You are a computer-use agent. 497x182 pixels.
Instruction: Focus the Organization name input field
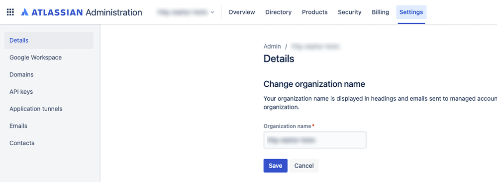[315, 140]
